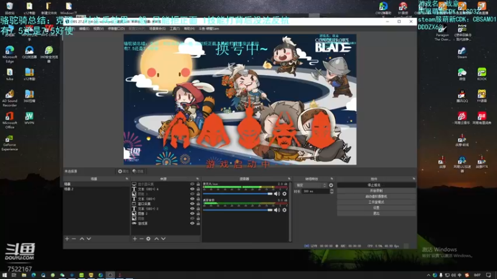Open the 滤镜 filters button
The height and width of the screenshot is (279, 497).
click(138, 171)
